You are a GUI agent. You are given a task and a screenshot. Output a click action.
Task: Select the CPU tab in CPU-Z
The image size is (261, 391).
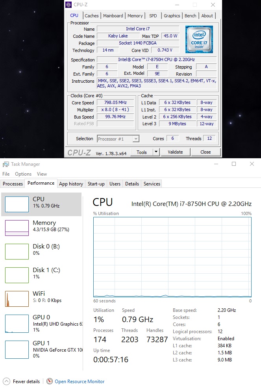click(74, 15)
